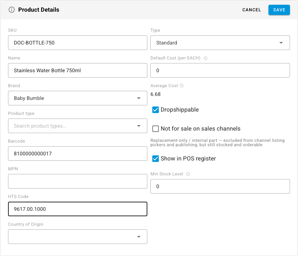Click the Product Details heading text
The height and width of the screenshot is (256, 298).
pyautogui.click(x=39, y=10)
